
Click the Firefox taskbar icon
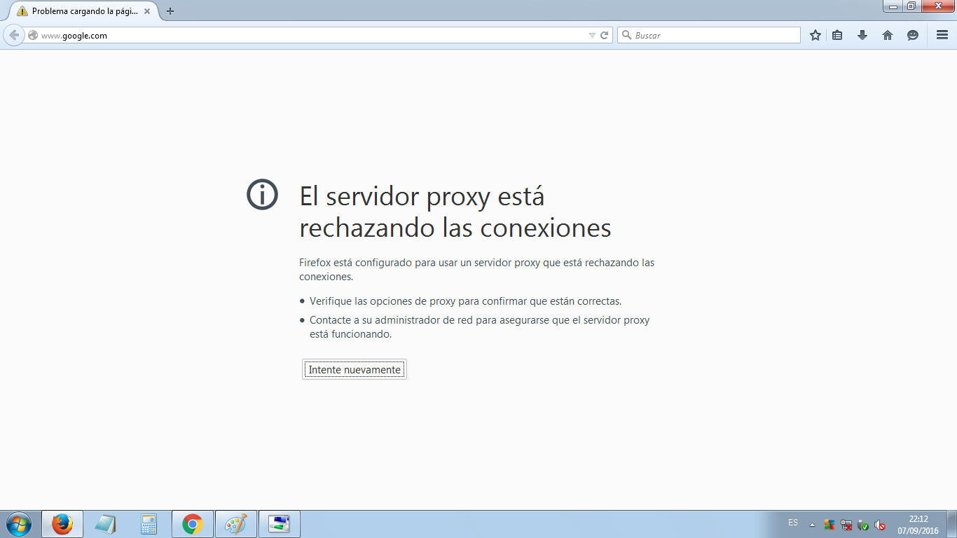pos(62,524)
